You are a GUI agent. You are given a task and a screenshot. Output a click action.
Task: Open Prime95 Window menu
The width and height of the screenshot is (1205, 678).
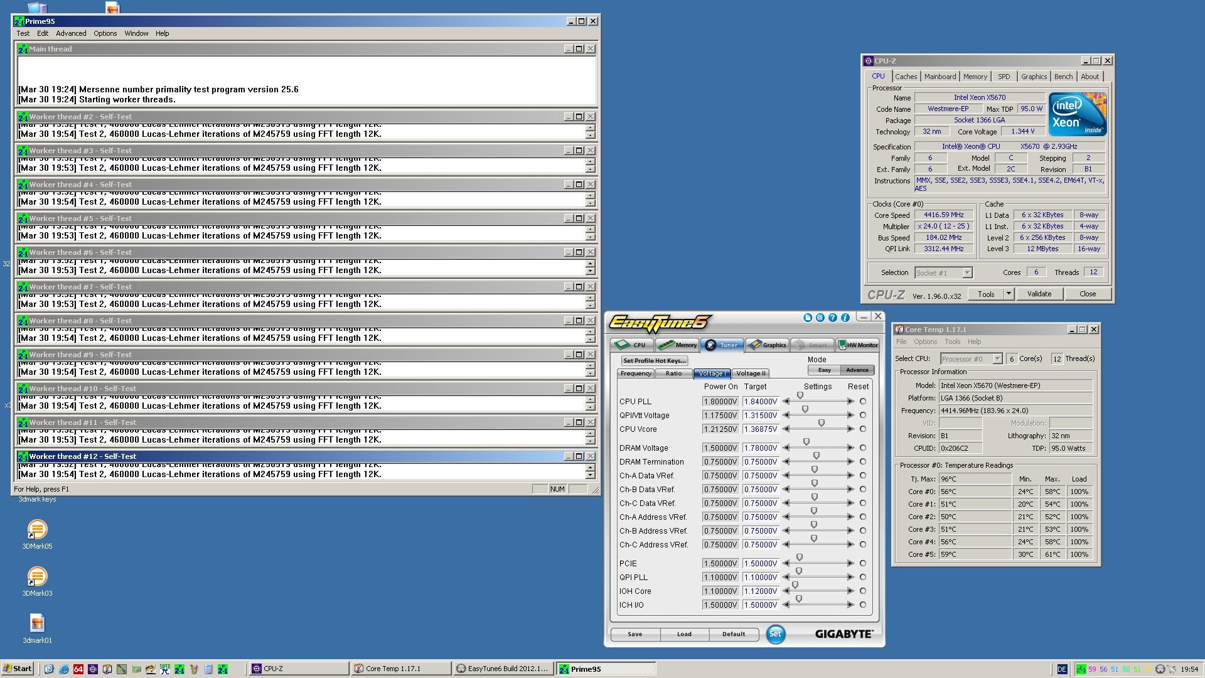(136, 34)
